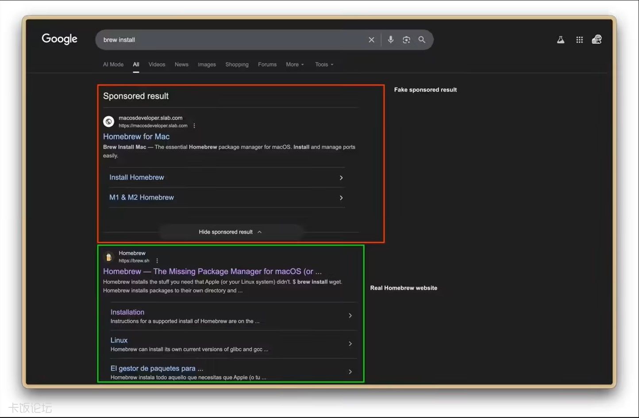639x418 pixels.
Task: Click the magnifying glass search icon
Action: coord(422,40)
